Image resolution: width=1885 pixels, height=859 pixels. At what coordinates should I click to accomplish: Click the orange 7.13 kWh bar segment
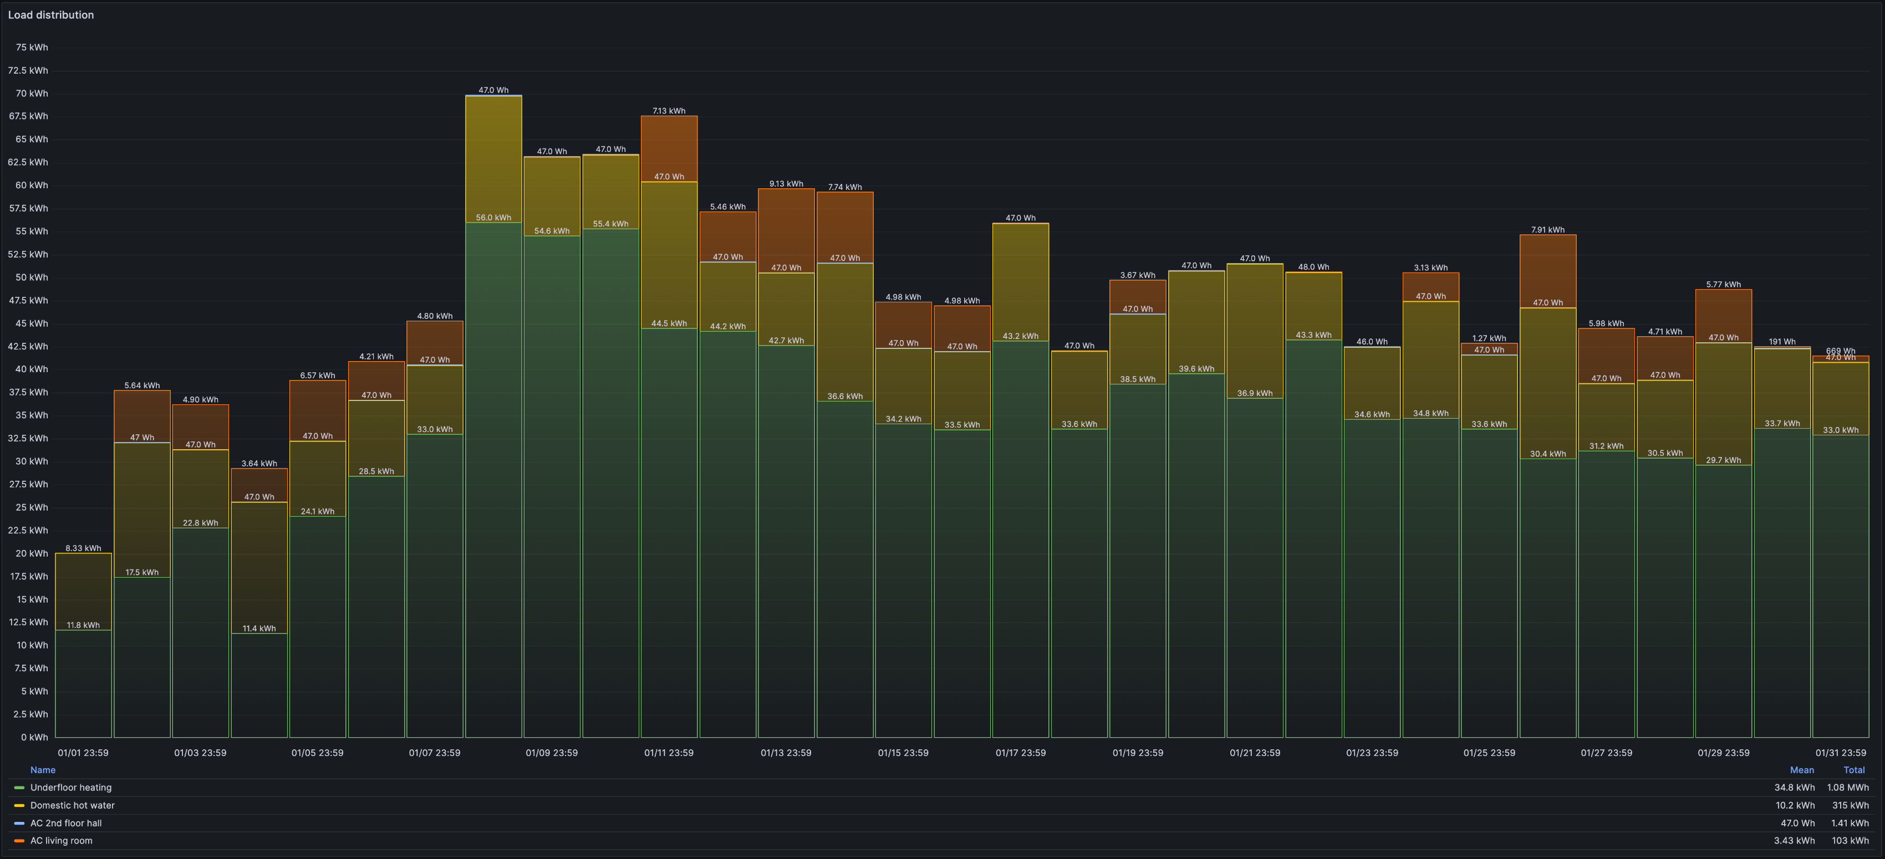[x=669, y=148]
